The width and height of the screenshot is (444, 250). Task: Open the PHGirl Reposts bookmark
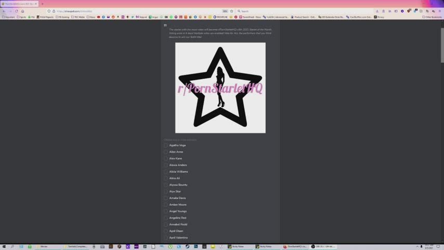click(x=45, y=17)
